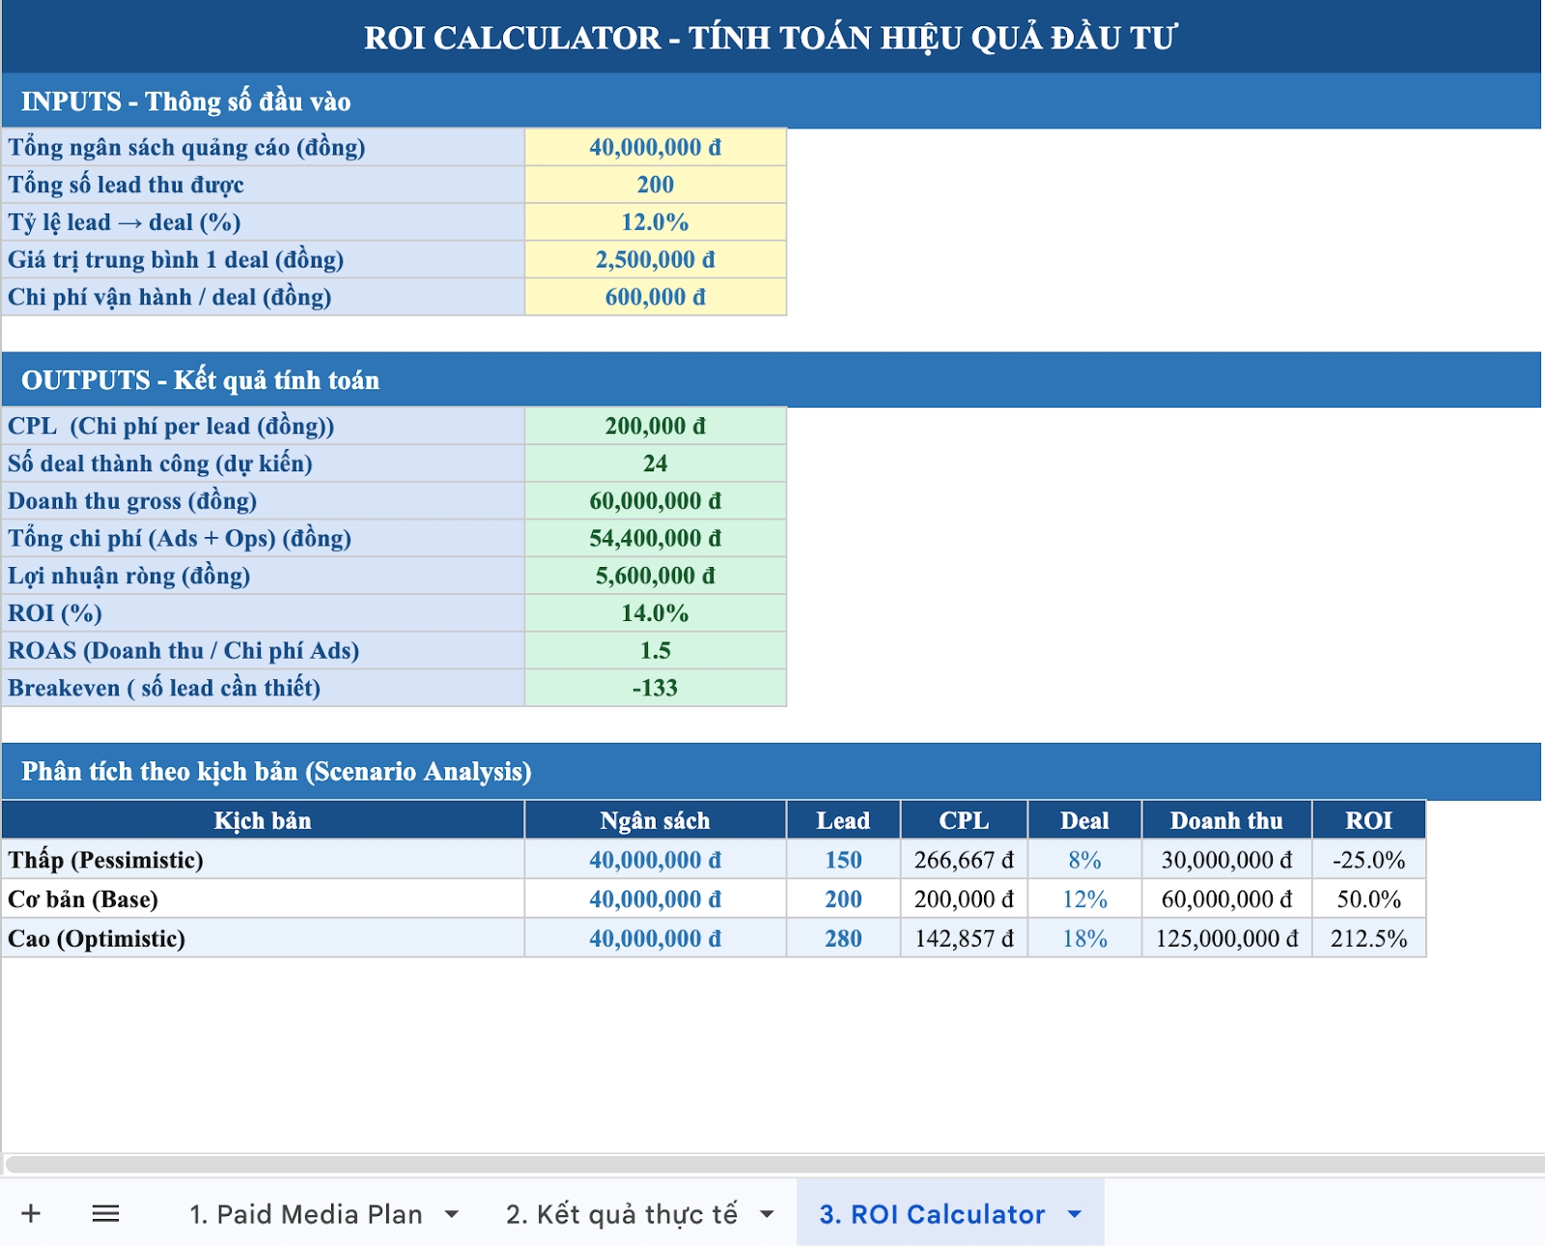Click the add new sheet plus icon
1545x1246 pixels.
point(31,1213)
